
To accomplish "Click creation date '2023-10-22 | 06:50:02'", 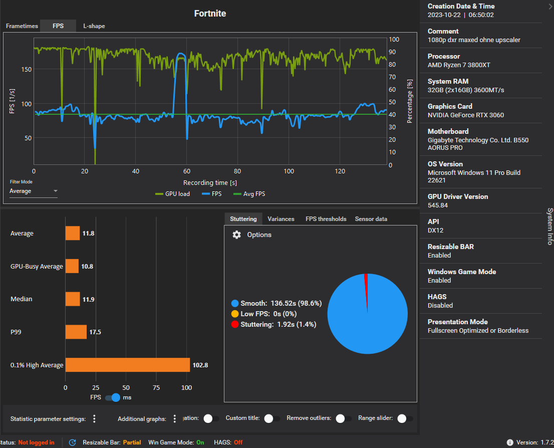I will pos(460,15).
